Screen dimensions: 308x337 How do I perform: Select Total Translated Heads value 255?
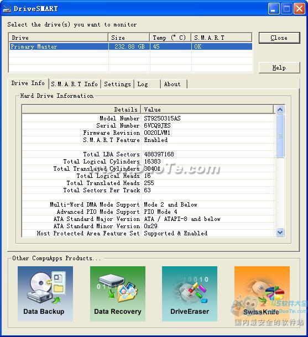[149, 183]
